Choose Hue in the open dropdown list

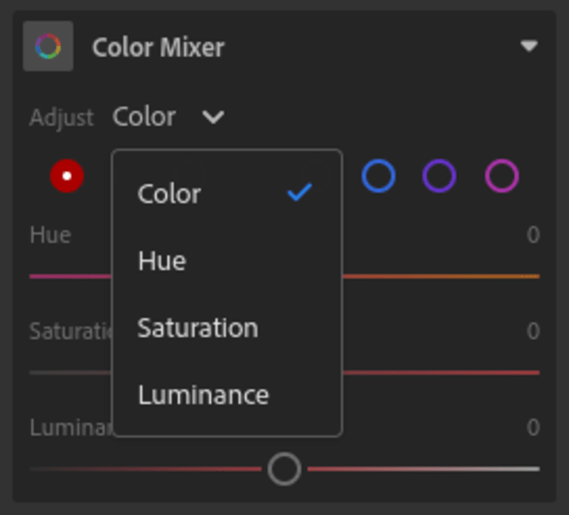click(x=162, y=261)
